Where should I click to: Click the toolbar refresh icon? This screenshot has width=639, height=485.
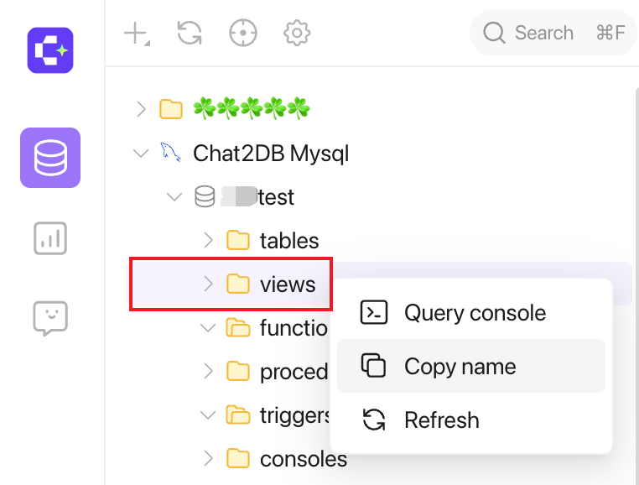[190, 33]
